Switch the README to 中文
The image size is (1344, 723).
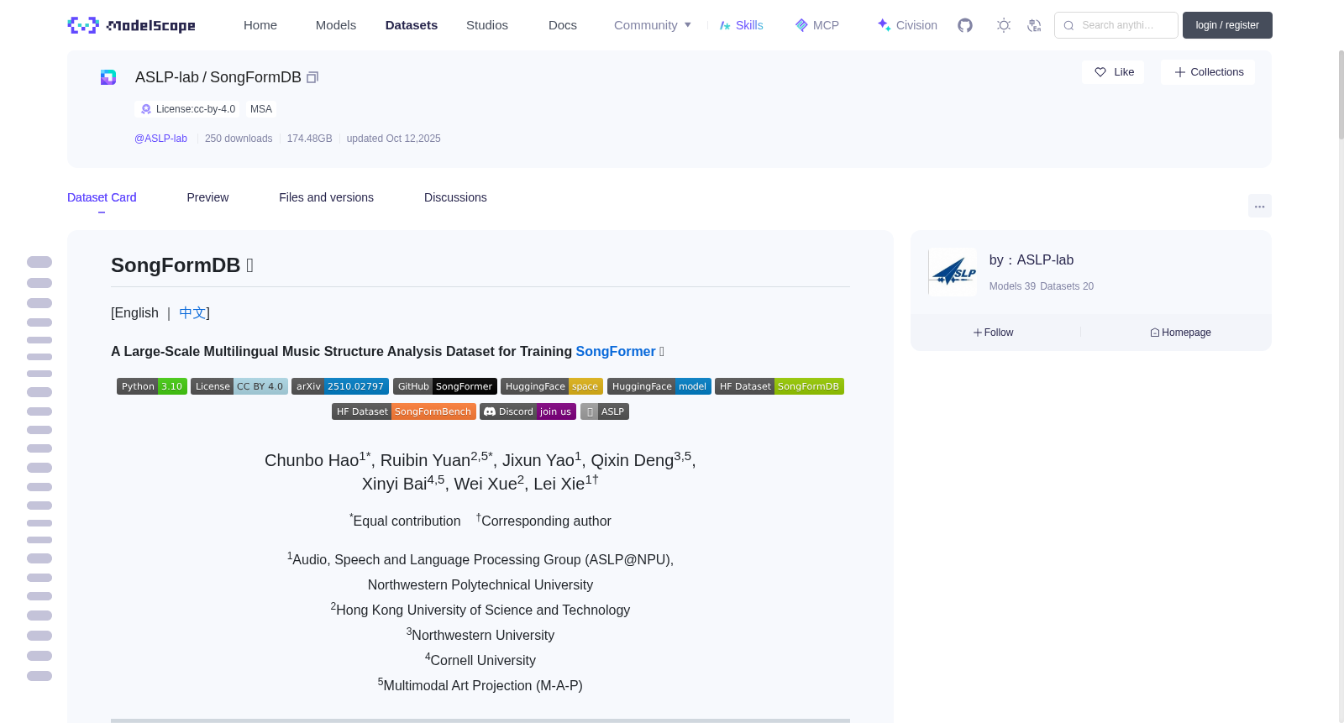(x=192, y=312)
